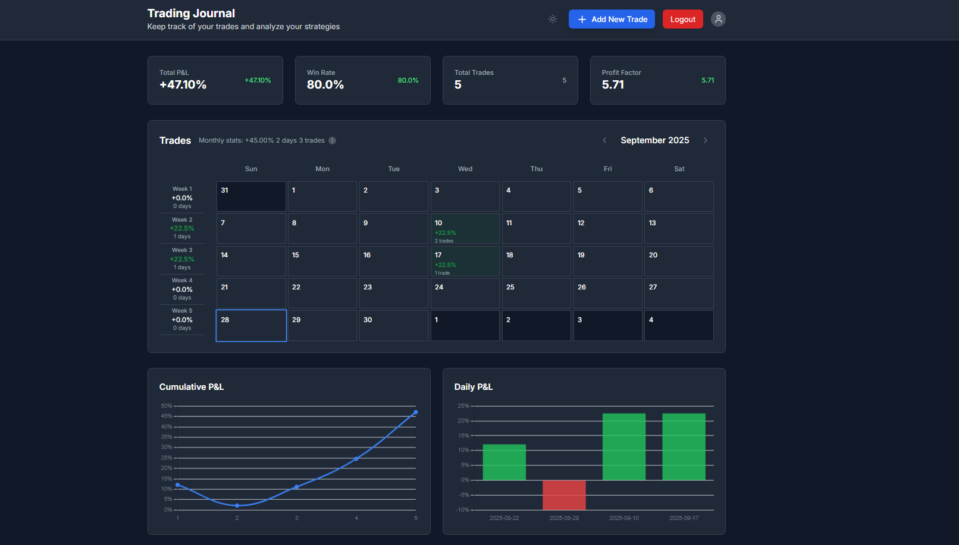The width and height of the screenshot is (959, 545).
Task: Click the green 2025-09-10 daily bar
Action: tap(623, 446)
